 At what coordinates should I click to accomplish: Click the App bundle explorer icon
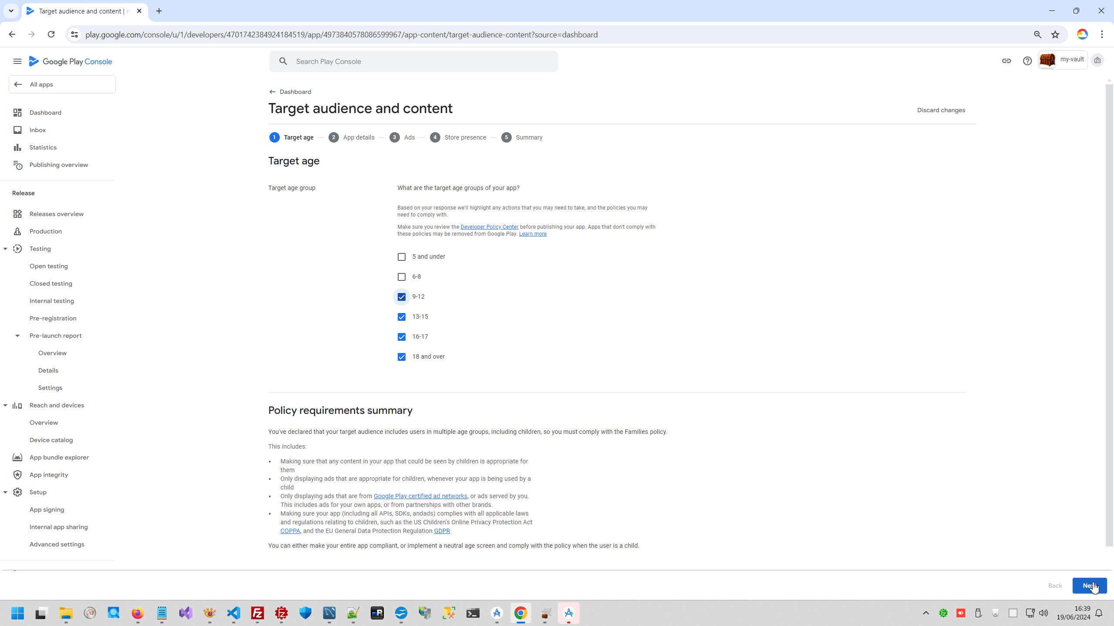click(17, 457)
